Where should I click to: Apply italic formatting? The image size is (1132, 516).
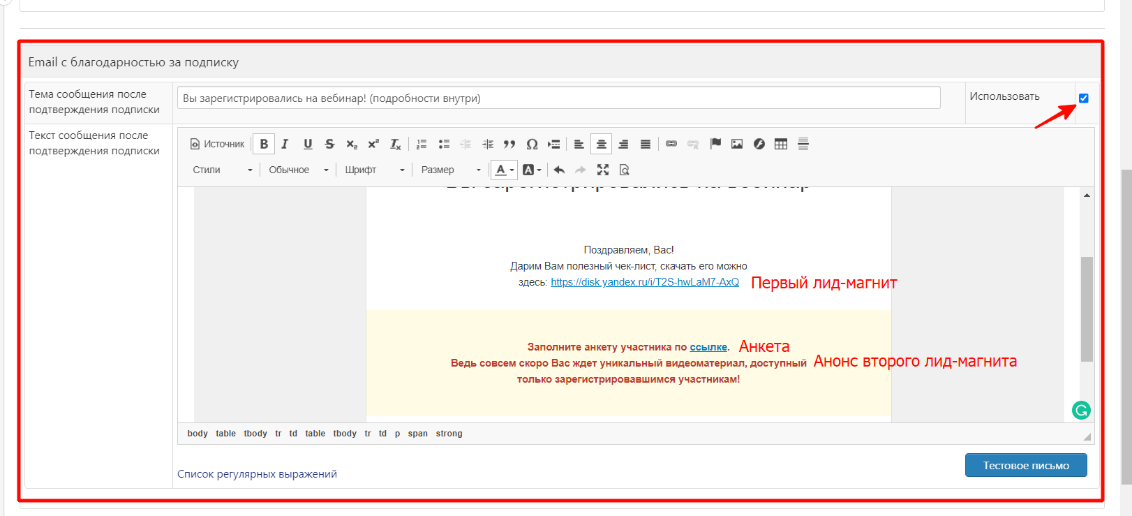(x=285, y=144)
